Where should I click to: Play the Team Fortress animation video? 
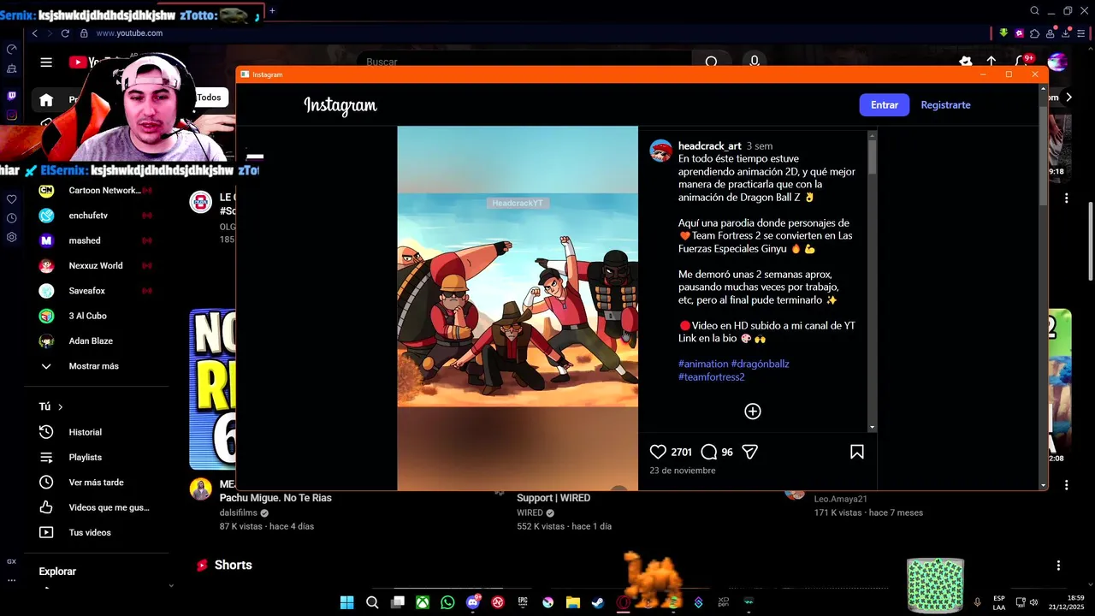pos(518,308)
